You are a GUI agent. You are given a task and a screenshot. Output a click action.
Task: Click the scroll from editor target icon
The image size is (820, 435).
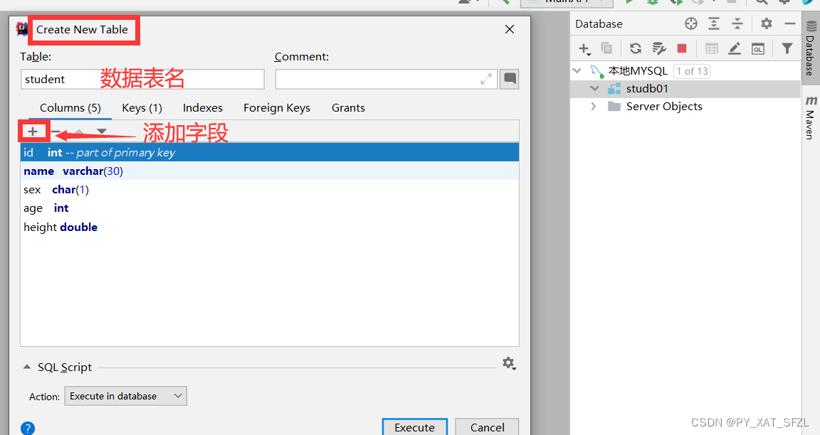click(691, 23)
